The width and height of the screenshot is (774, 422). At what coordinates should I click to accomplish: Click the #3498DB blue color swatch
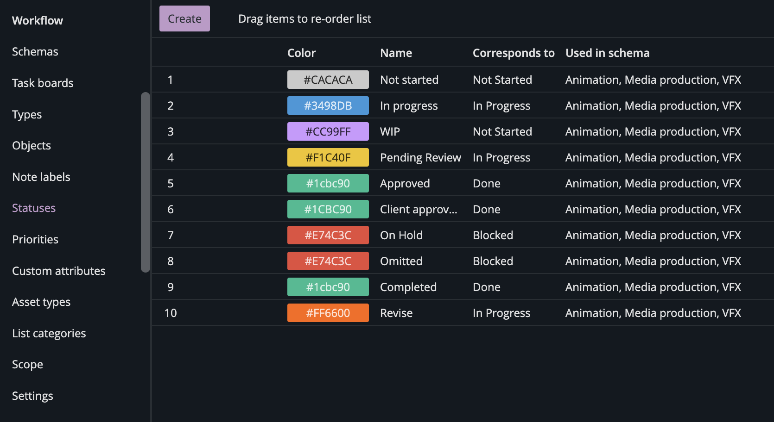pos(328,105)
